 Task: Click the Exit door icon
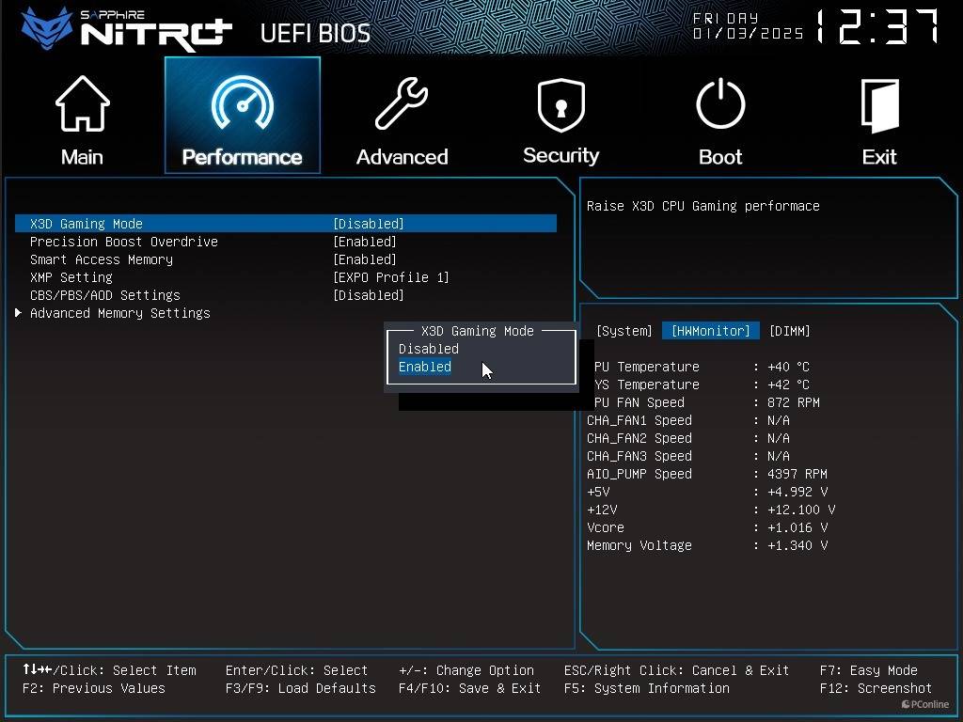tap(879, 104)
